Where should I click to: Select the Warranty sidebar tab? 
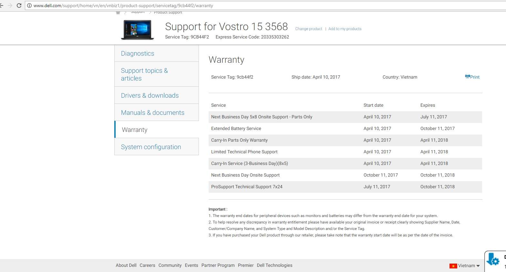coord(157,130)
